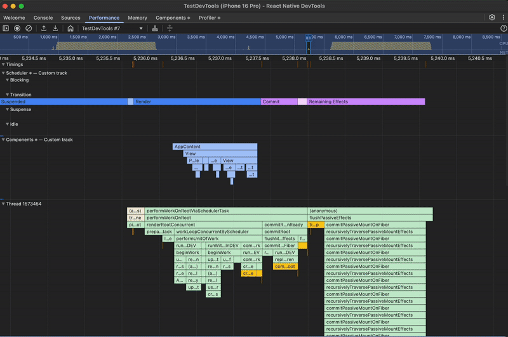Select the purple Commit scheduler segment
Screen dimensions: 508x337
tap(279, 102)
